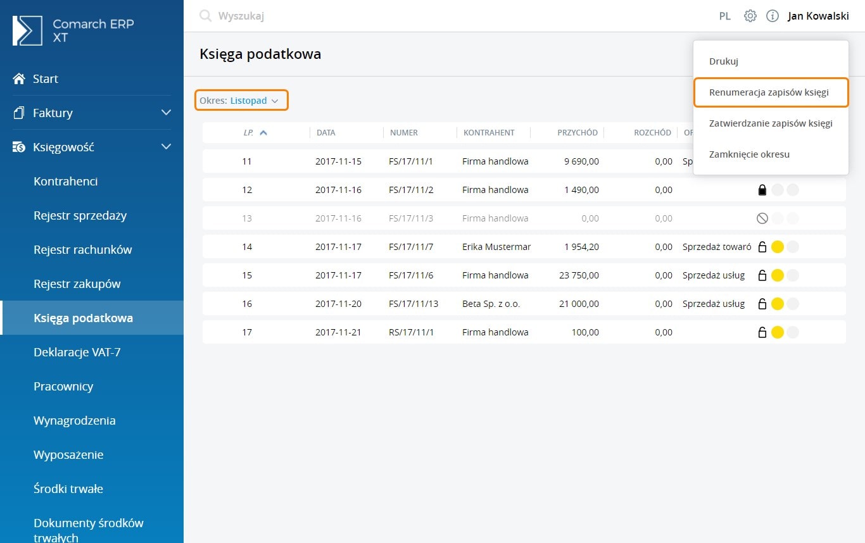
Task: Sort by the DATA column header
Action: pos(326,133)
